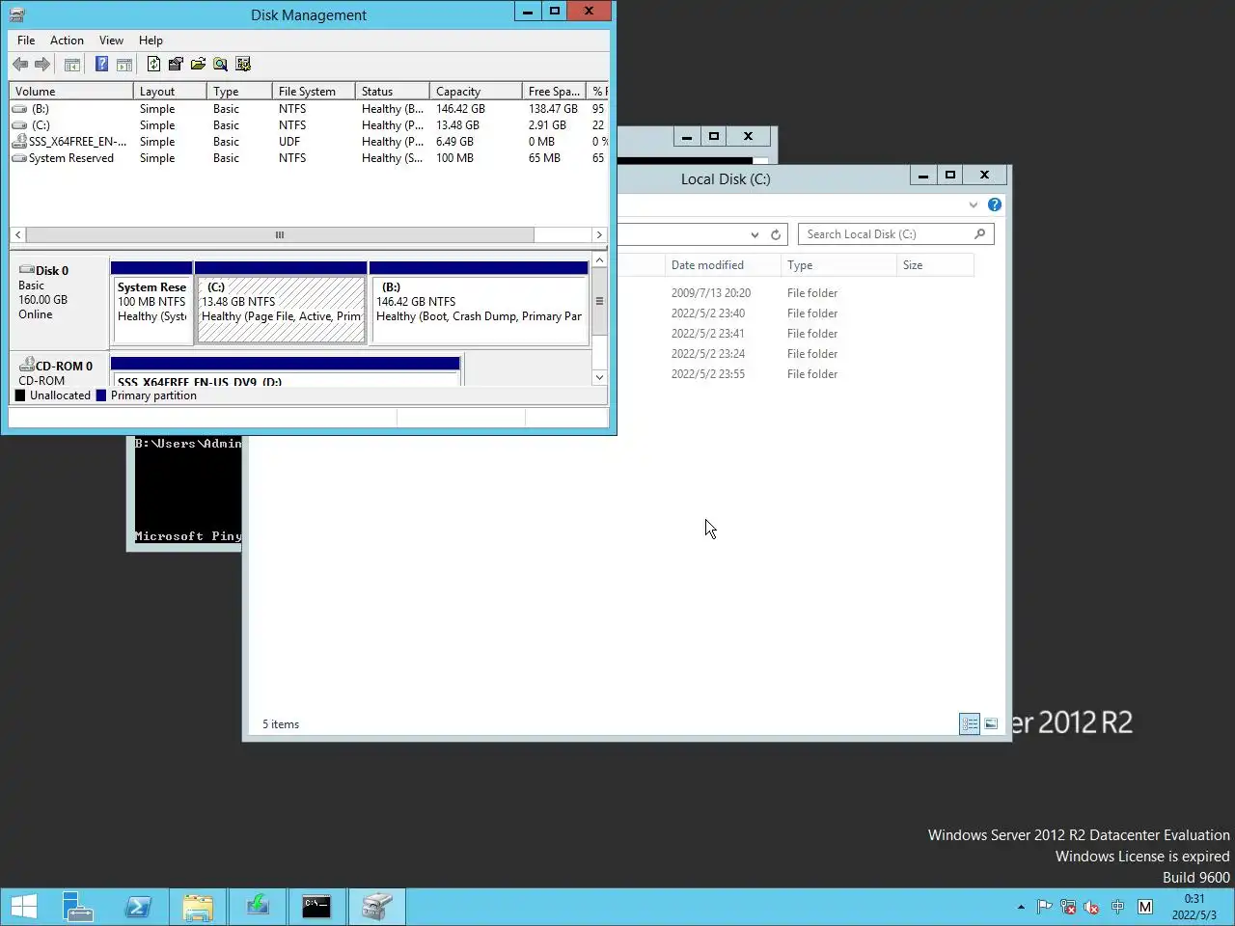Click the UDF file system cell

pos(289,142)
